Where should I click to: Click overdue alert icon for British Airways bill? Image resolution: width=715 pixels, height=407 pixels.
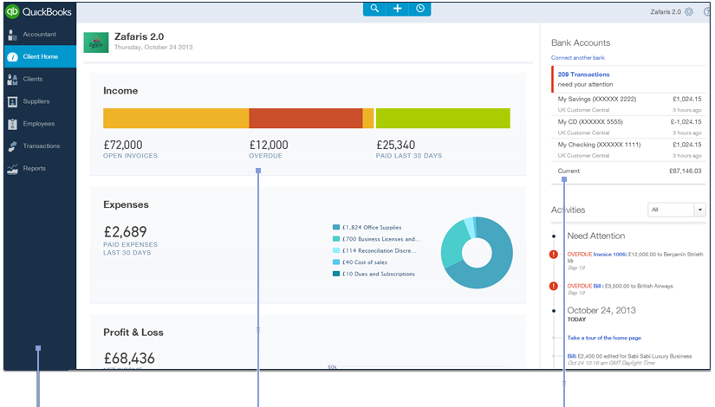tap(554, 287)
